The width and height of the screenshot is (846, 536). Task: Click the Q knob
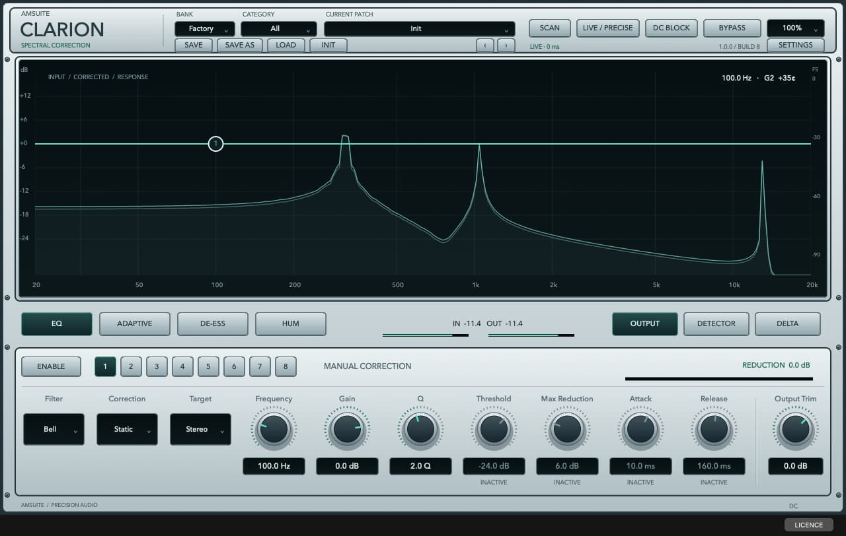[421, 429]
